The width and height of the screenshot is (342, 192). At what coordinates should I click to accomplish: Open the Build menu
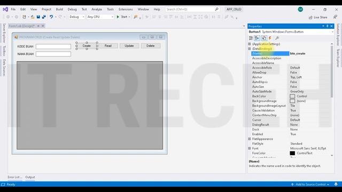(x=59, y=10)
